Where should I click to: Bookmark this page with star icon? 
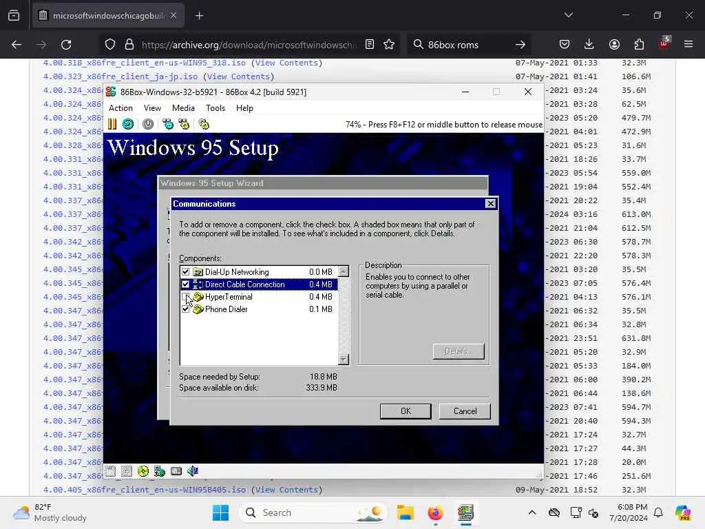389,44
